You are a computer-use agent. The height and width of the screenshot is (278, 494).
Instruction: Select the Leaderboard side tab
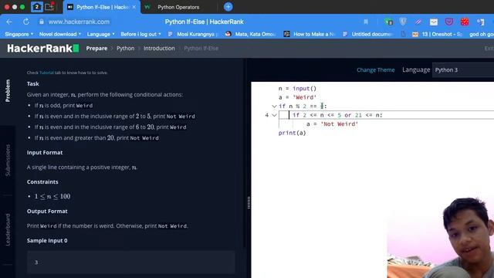8,230
